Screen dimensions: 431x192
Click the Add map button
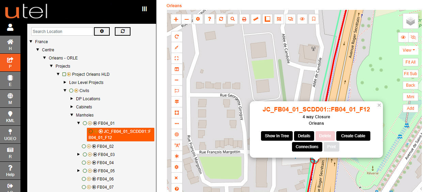411,108
